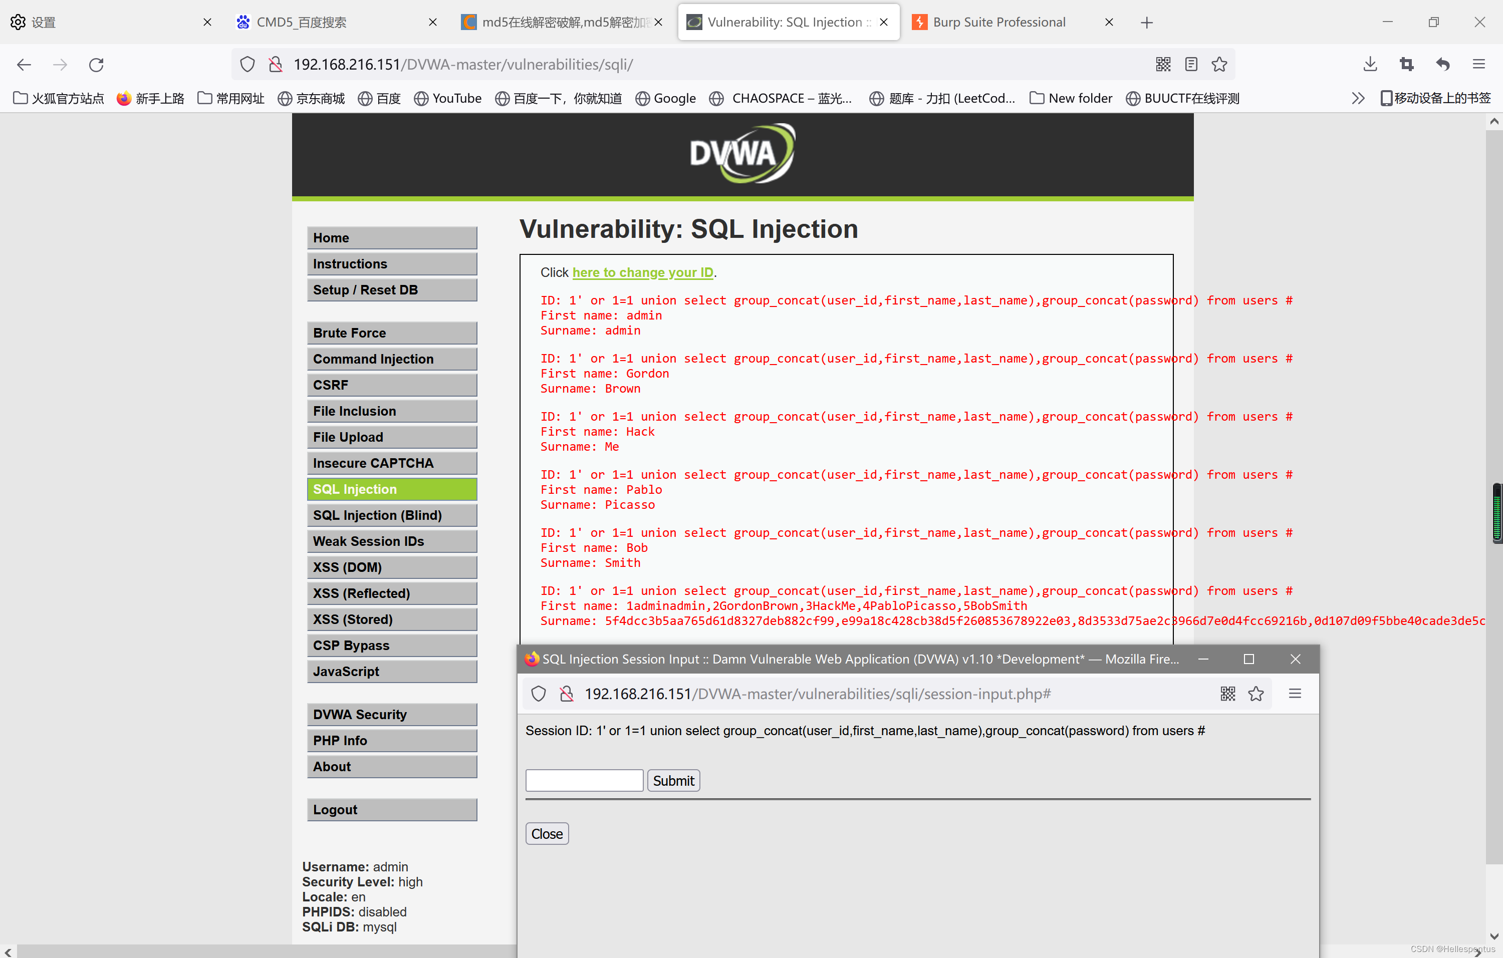Go to Setup / Reset DB
The width and height of the screenshot is (1503, 958).
point(392,290)
